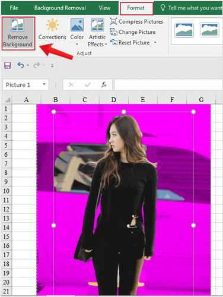This screenshot has height=297, width=223.
Task: Click the Enter checkmark formula bar icon
Action: click(88, 85)
